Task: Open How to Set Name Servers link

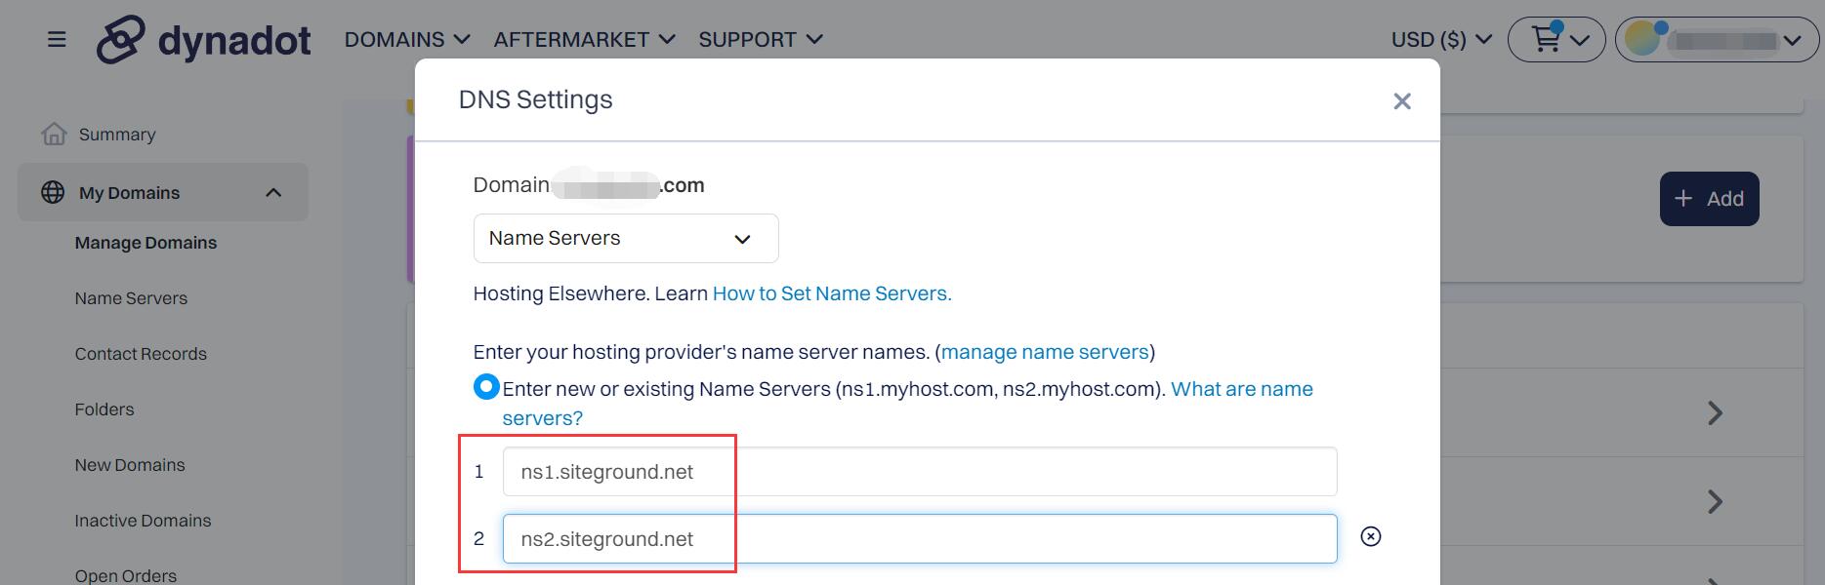Action: [832, 293]
